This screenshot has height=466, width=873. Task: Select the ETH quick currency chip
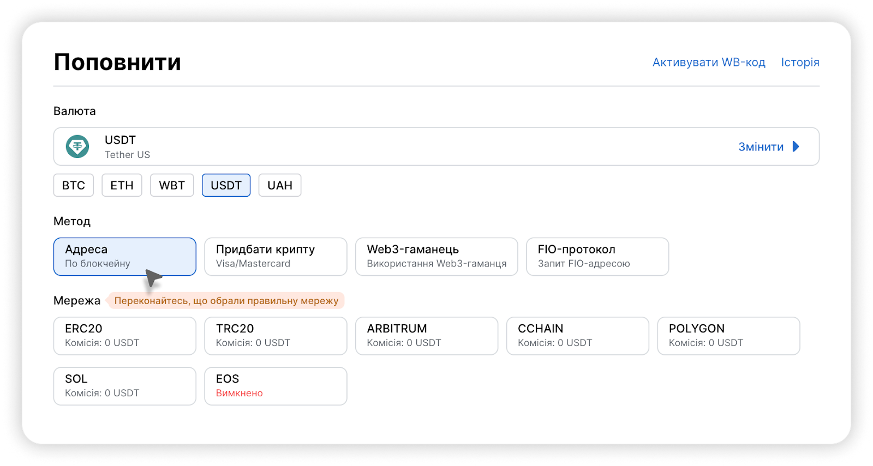(x=122, y=185)
